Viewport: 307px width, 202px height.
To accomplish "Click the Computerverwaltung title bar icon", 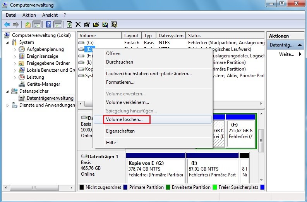I will pyautogui.click(x=5, y=5).
